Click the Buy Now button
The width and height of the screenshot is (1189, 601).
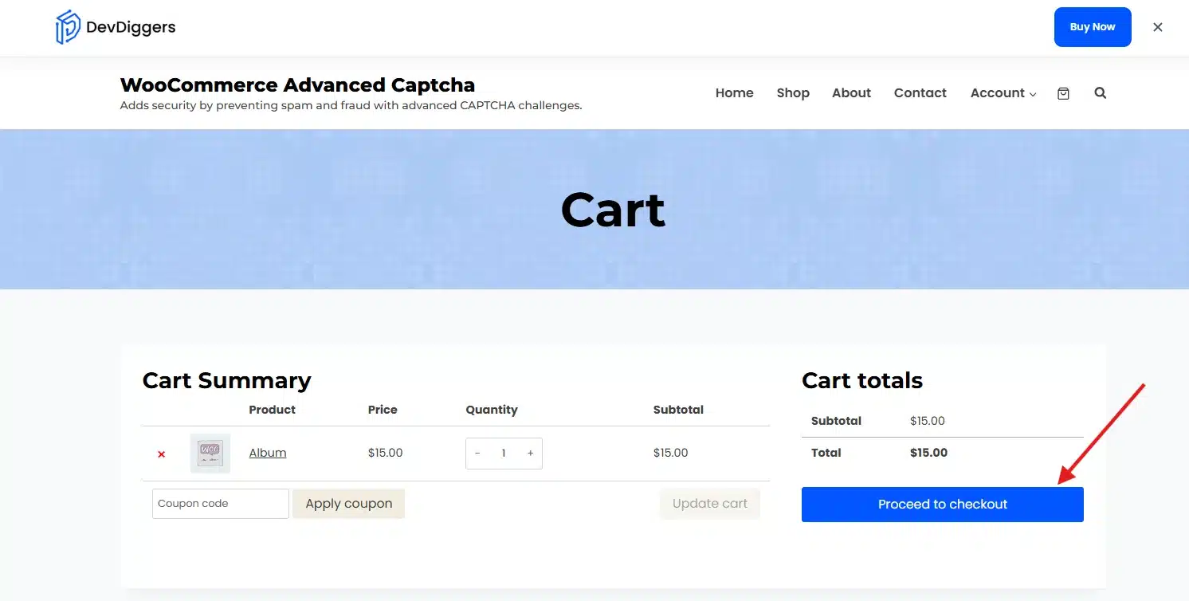[x=1093, y=27]
